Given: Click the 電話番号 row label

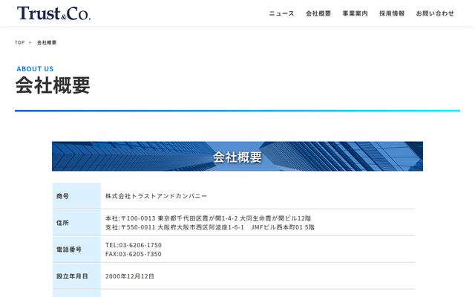Looking at the screenshot, I should (x=69, y=249).
